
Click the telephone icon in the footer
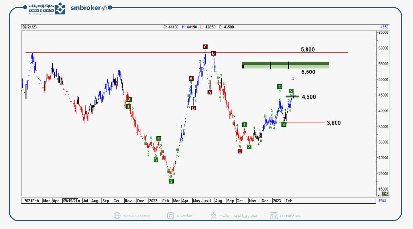pyautogui.click(x=274, y=216)
